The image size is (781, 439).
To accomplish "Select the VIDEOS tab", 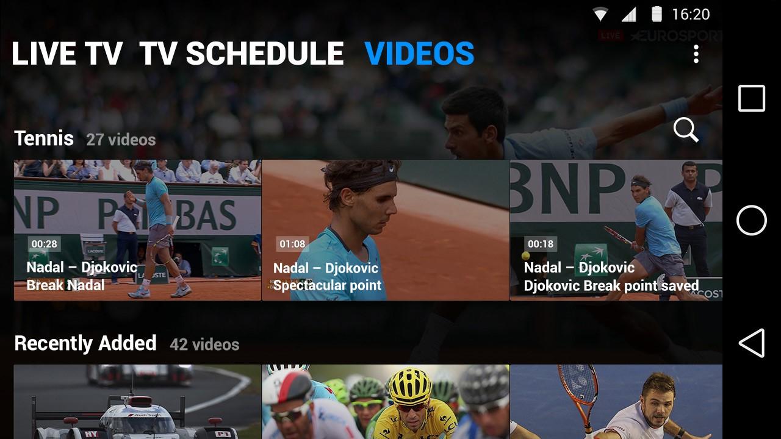I will (x=420, y=54).
